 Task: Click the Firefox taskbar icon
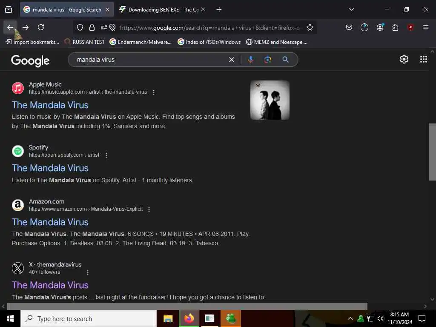click(x=189, y=318)
